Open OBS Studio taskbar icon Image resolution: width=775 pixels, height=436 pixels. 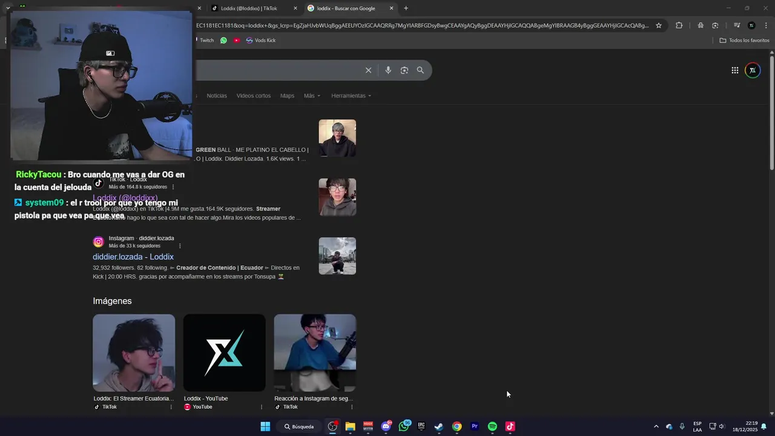coord(332,426)
